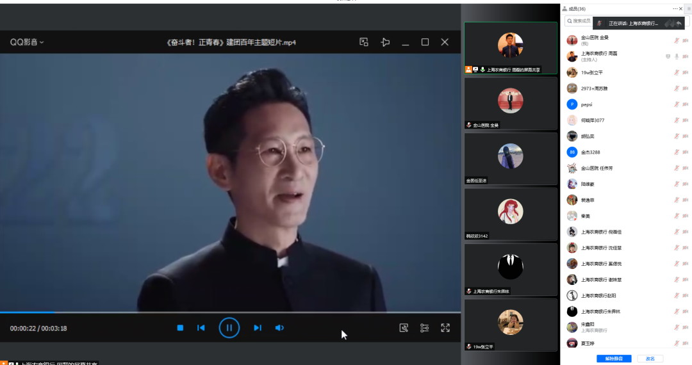Screen dimensions: 692x365
Task: Mute the QQ影音 player volume
Action: 279,328
